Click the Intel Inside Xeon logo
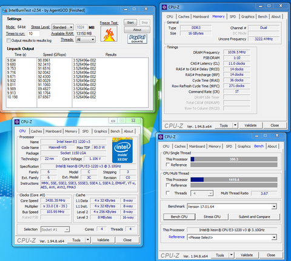 click(122, 150)
